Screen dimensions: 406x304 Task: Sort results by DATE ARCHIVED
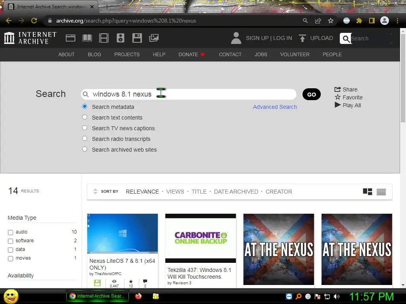click(x=236, y=192)
